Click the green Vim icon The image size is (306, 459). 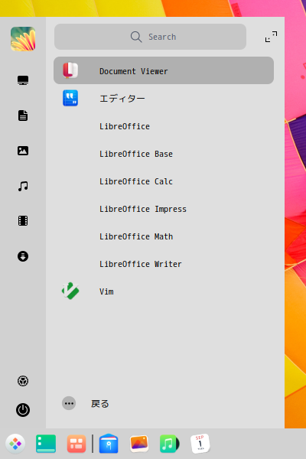[70, 291]
